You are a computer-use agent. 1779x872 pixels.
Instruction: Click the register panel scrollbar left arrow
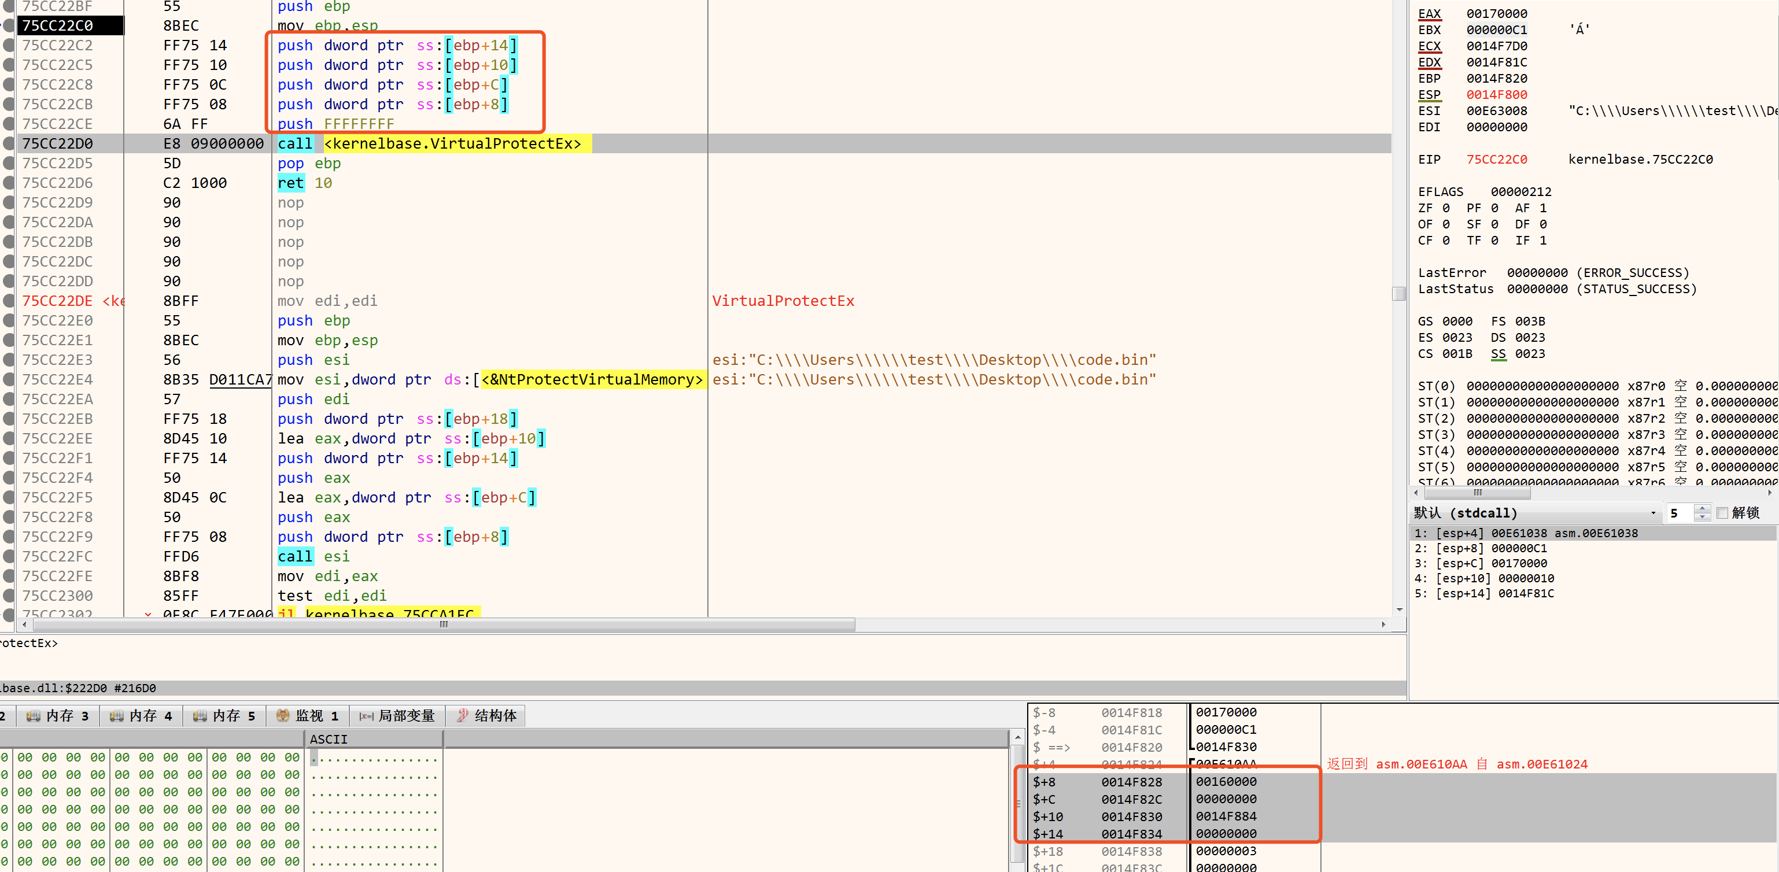tap(1416, 493)
